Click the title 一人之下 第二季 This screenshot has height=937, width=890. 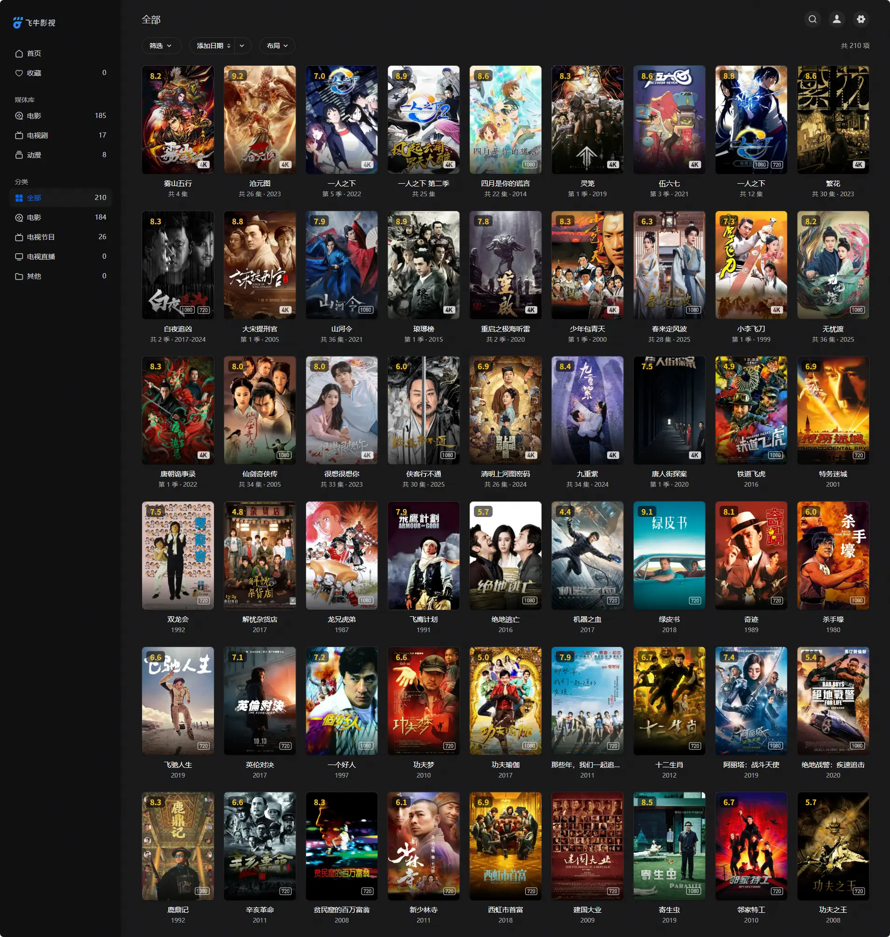click(424, 184)
